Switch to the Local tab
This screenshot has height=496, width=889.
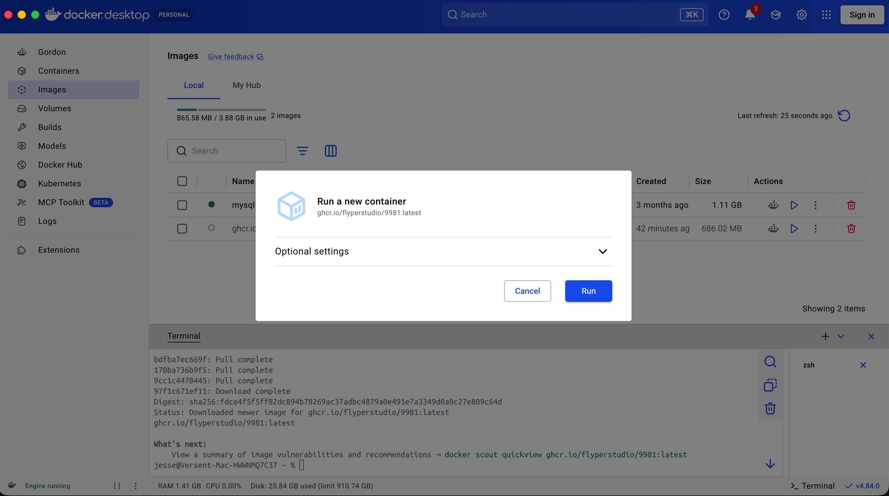pyautogui.click(x=194, y=85)
